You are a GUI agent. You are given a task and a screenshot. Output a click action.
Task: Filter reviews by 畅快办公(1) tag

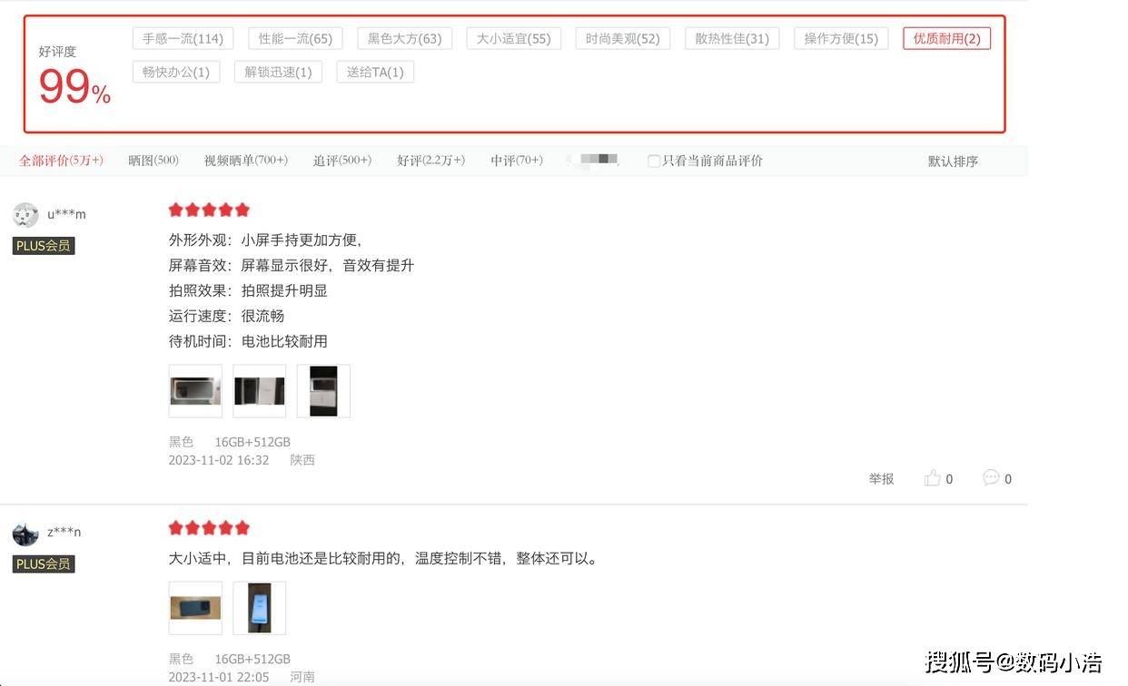(x=176, y=72)
